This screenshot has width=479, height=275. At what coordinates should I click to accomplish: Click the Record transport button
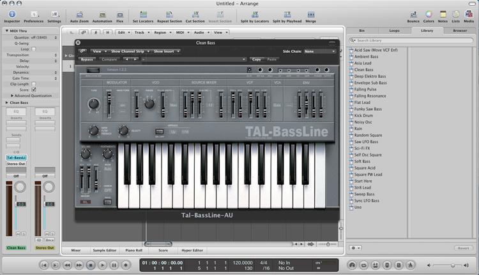[x=126, y=265]
